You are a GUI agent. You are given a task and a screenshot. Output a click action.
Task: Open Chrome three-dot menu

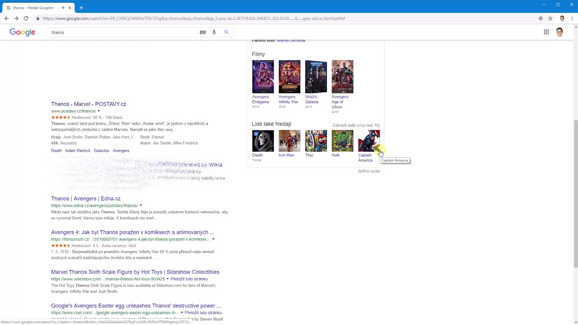[572, 19]
